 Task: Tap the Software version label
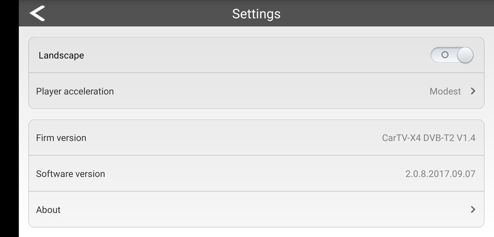(70, 173)
